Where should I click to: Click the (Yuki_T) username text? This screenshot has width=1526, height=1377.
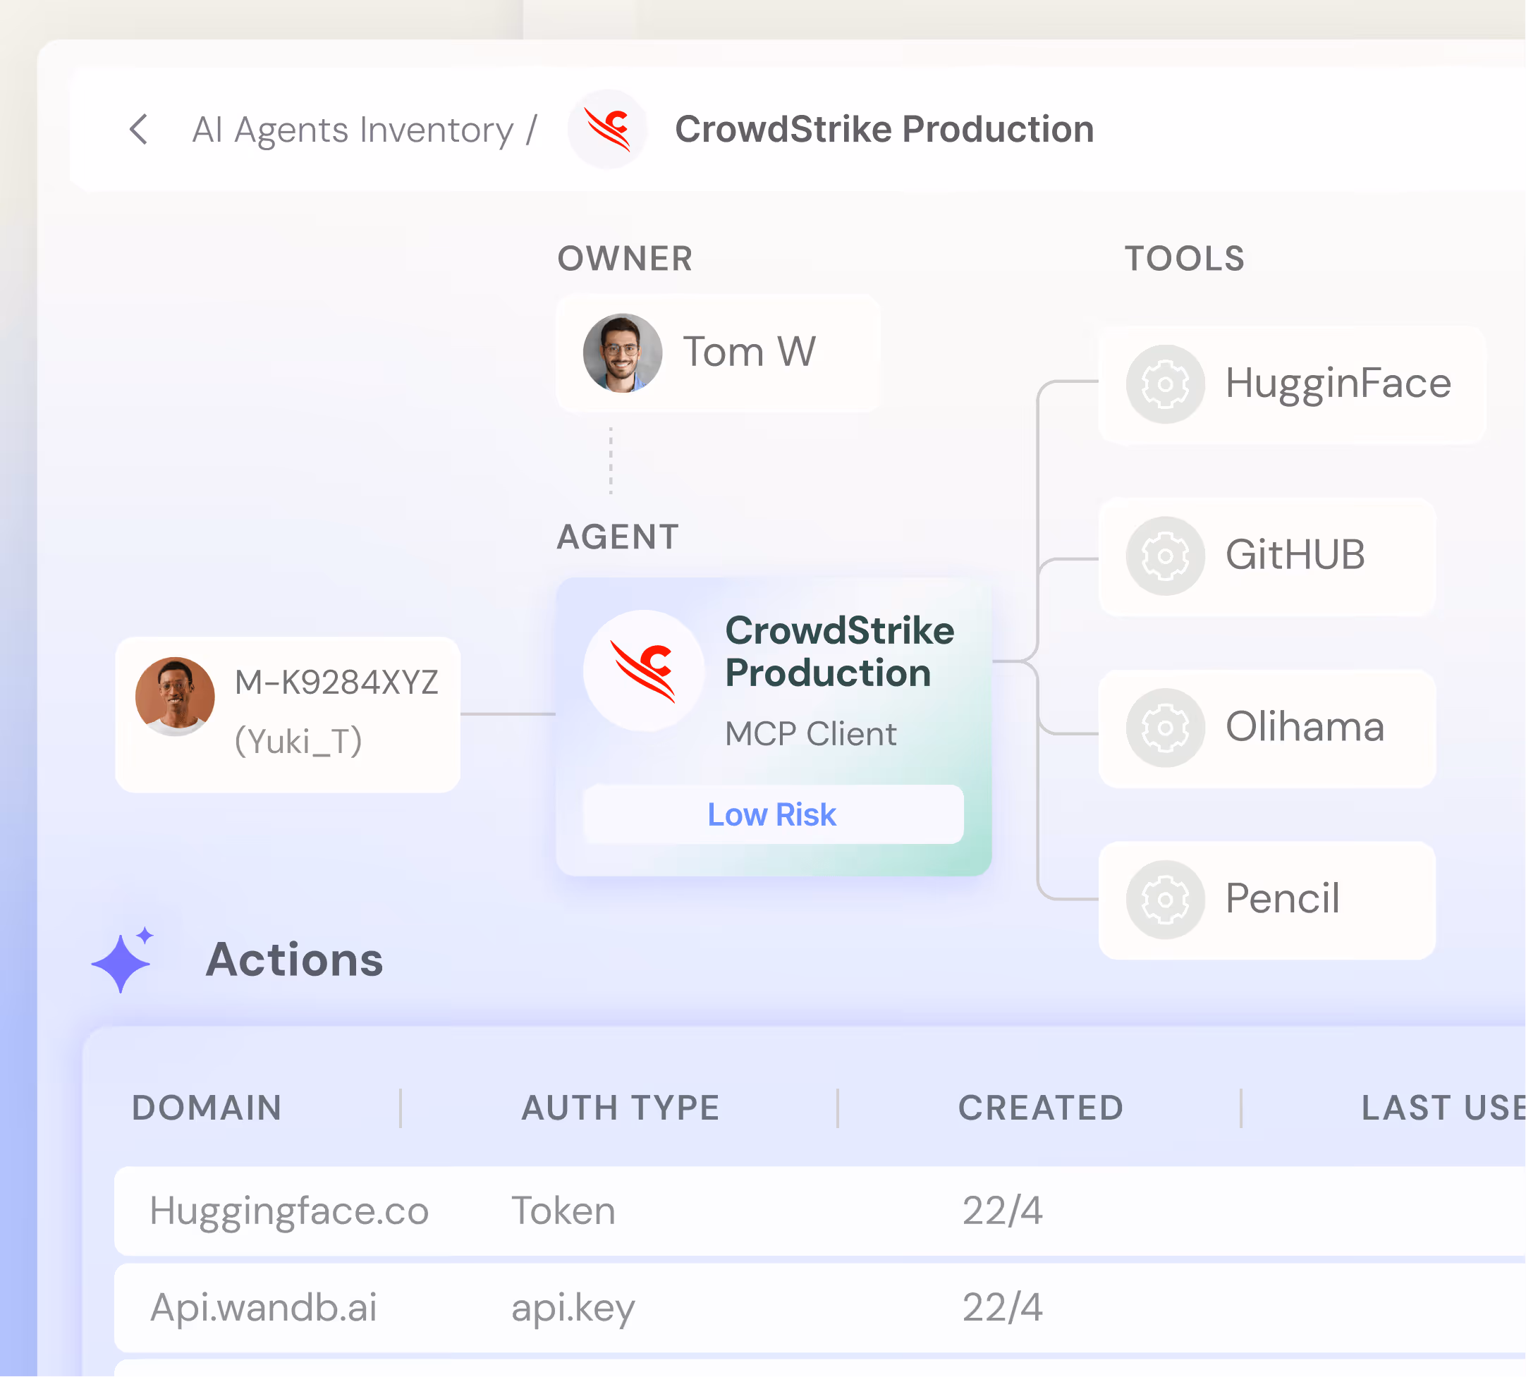[298, 741]
